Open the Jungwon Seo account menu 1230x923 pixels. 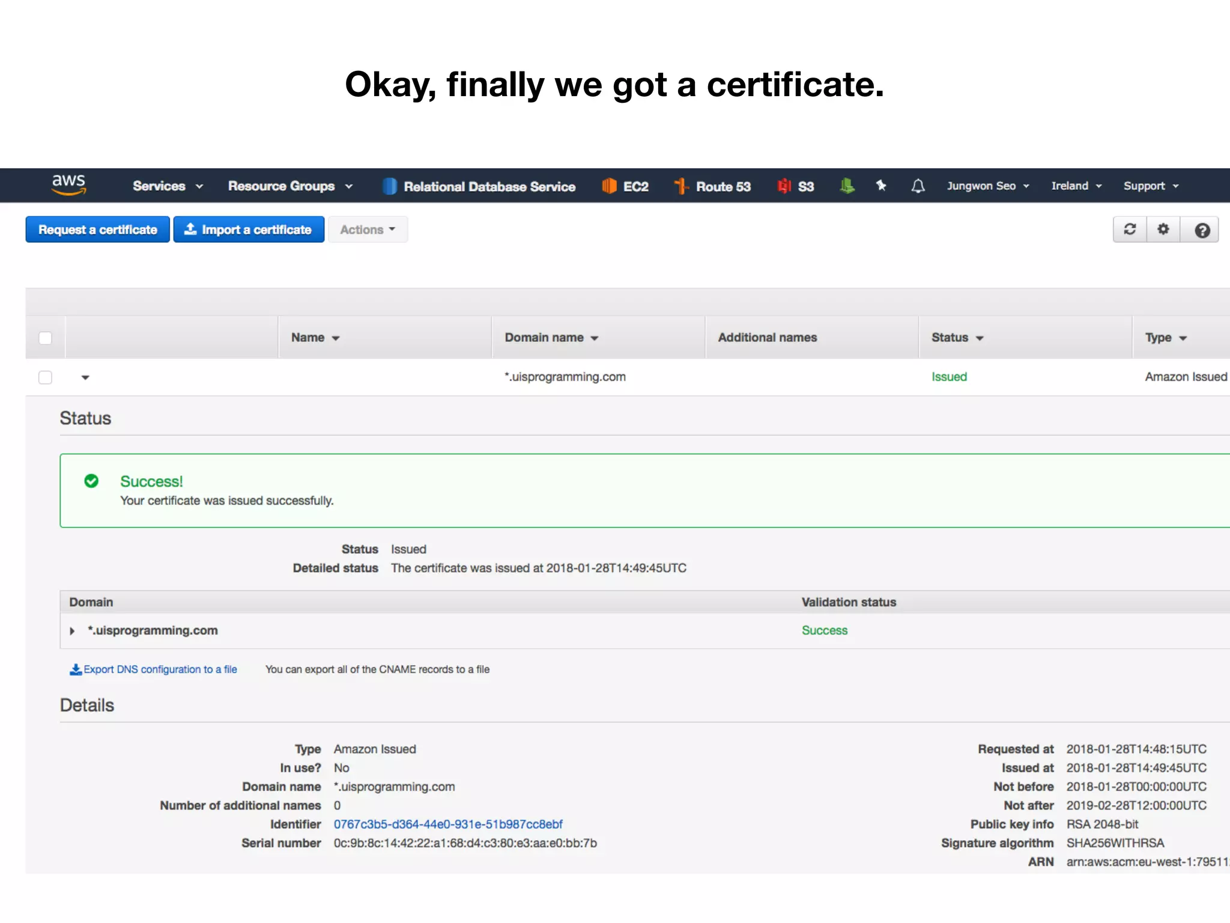coord(988,186)
